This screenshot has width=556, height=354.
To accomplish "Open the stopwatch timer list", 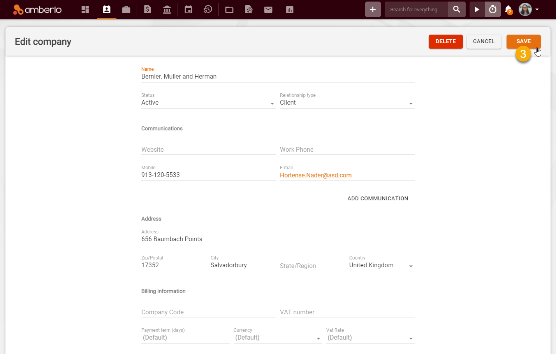I will click(x=493, y=9).
